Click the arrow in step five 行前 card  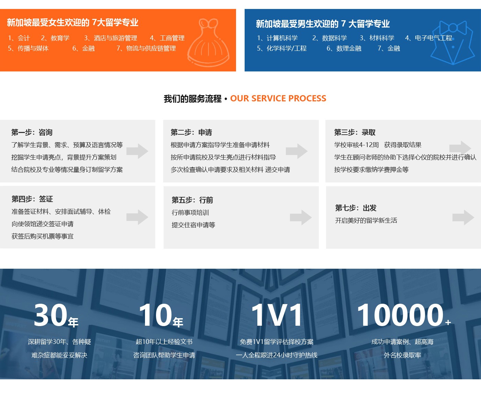pyautogui.click(x=301, y=217)
